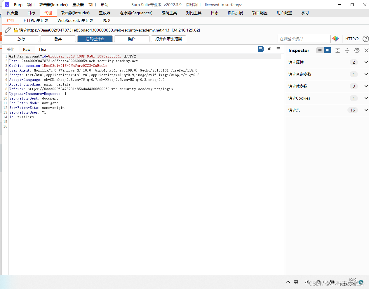Open the help question mark icon
Screen dimensions: 369x289
(x=365, y=39)
